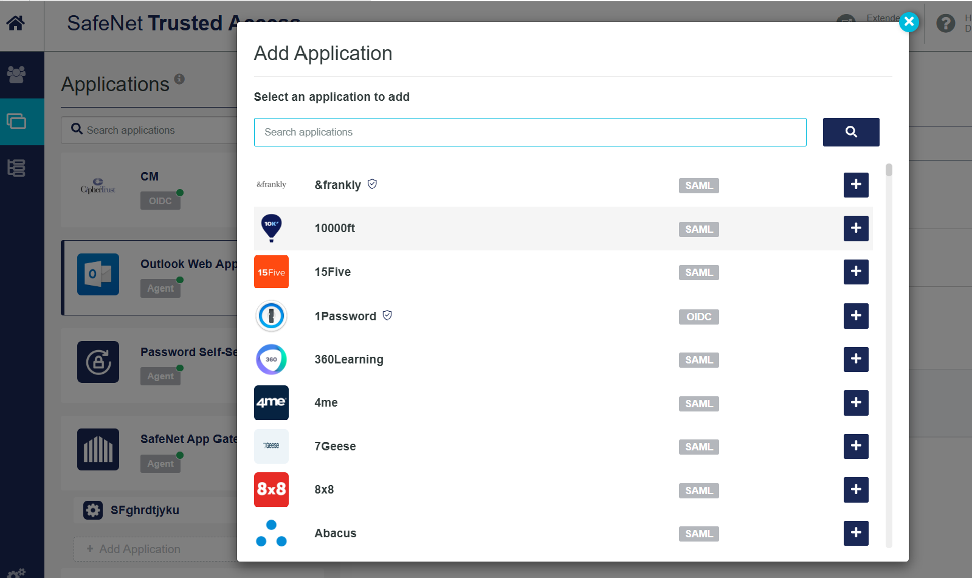Close the Add Application dialog with the X
972x578 pixels.
pyautogui.click(x=909, y=22)
